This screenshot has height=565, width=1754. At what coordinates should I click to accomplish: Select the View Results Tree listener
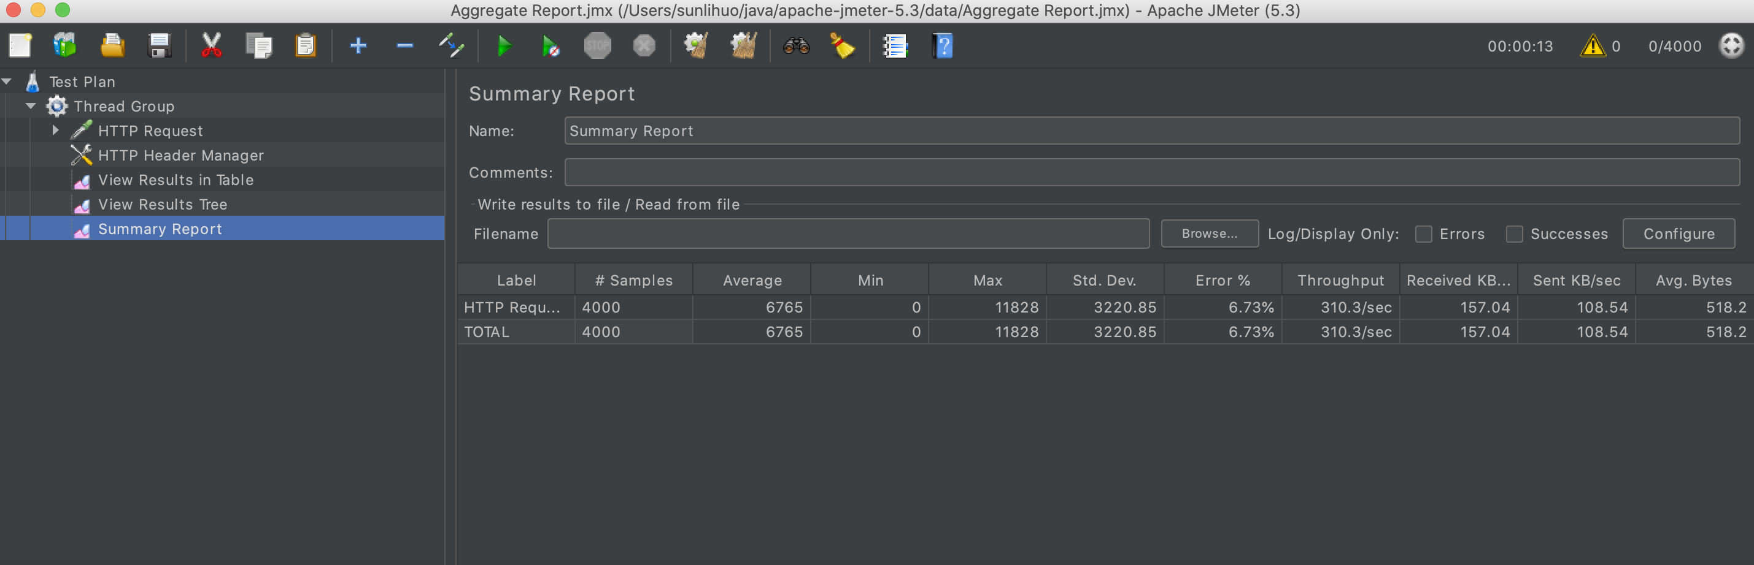point(163,204)
